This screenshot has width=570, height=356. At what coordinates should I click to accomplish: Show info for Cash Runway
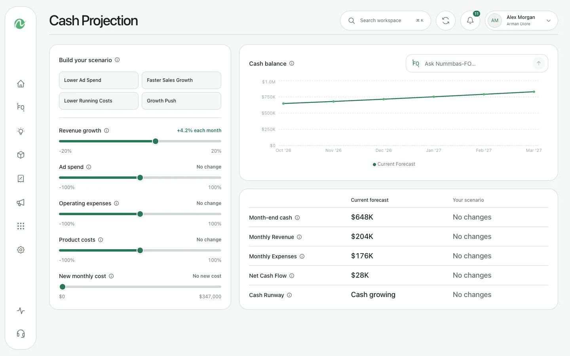pos(289,295)
